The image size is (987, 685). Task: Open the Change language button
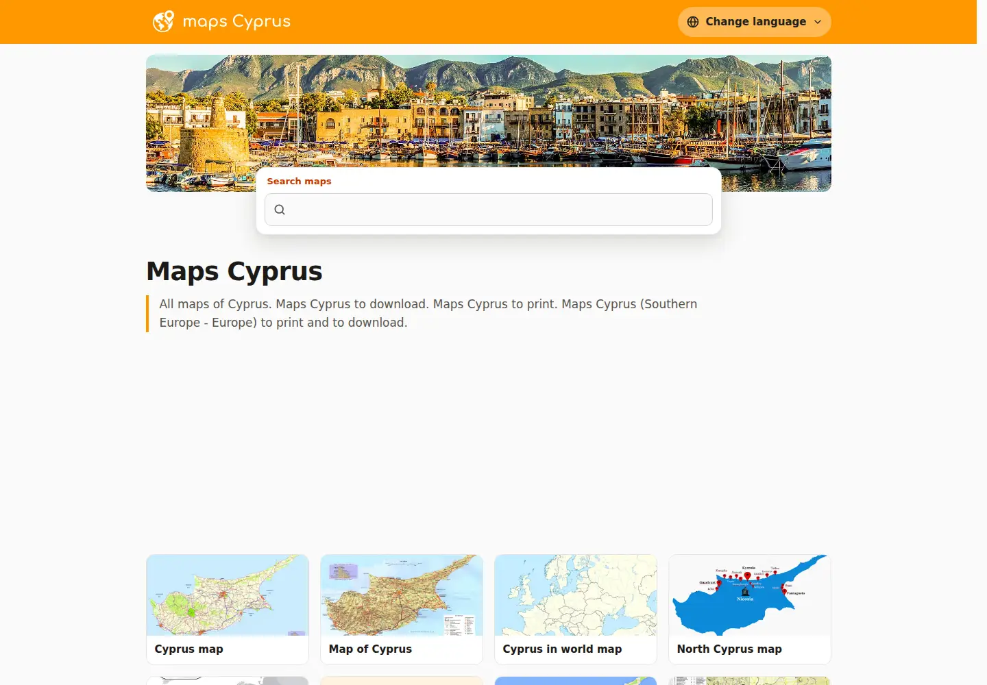[755, 22]
